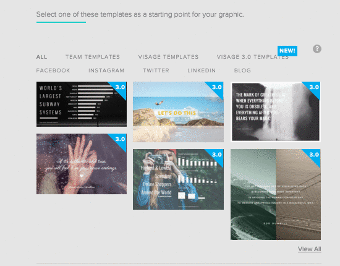Select the ALL filter tab
340x266 pixels.
click(x=41, y=57)
